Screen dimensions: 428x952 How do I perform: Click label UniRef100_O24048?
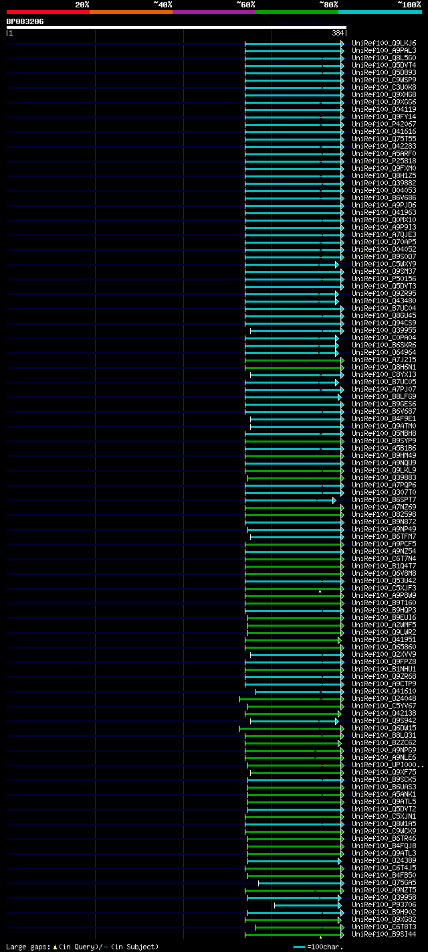pos(384,698)
